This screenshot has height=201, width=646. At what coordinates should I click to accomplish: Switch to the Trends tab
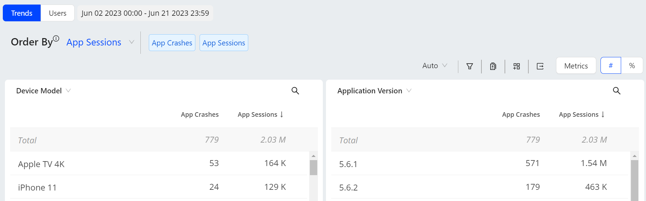(x=22, y=13)
